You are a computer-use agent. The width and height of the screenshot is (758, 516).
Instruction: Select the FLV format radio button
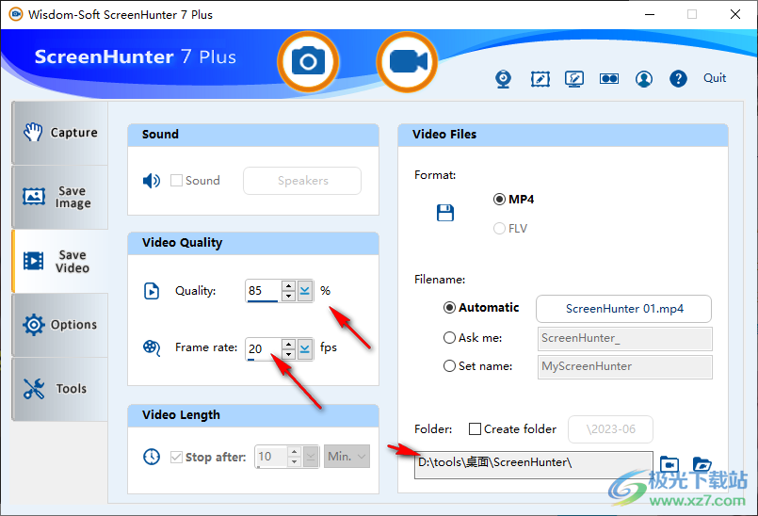pyautogui.click(x=499, y=228)
